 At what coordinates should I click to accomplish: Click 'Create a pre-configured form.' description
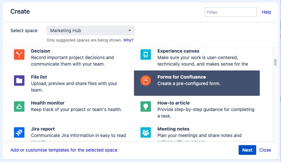(189, 83)
